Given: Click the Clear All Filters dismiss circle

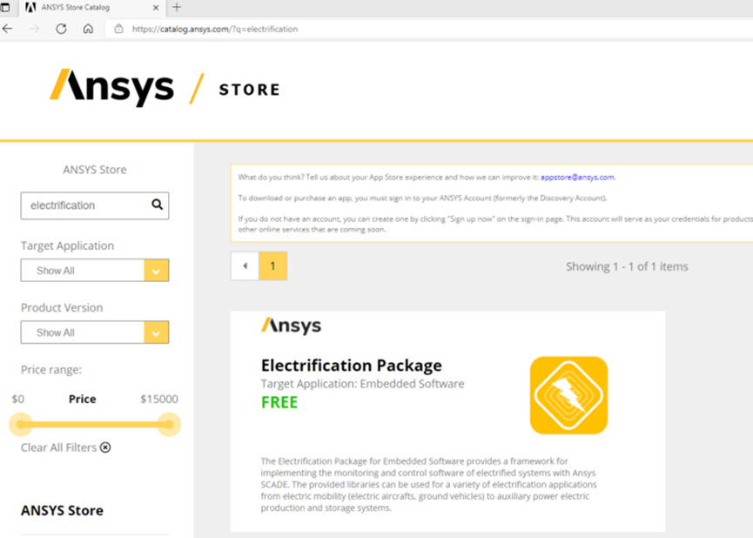Looking at the screenshot, I should (x=106, y=447).
